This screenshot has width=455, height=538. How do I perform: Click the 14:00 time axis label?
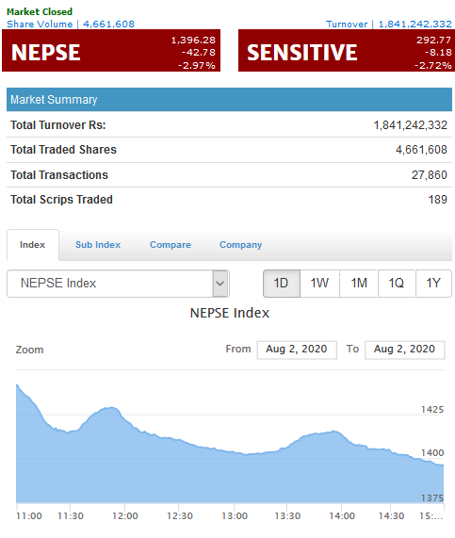pyautogui.click(x=342, y=516)
